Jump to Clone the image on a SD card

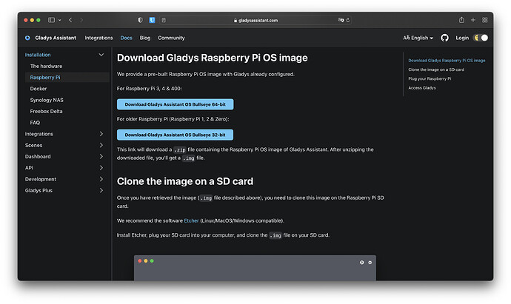pyautogui.click(x=436, y=70)
